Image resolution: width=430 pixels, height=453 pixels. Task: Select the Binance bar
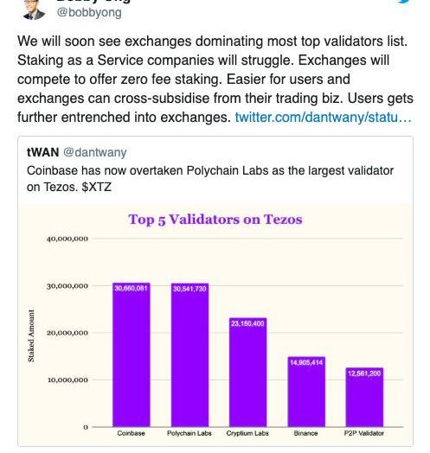[306, 392]
